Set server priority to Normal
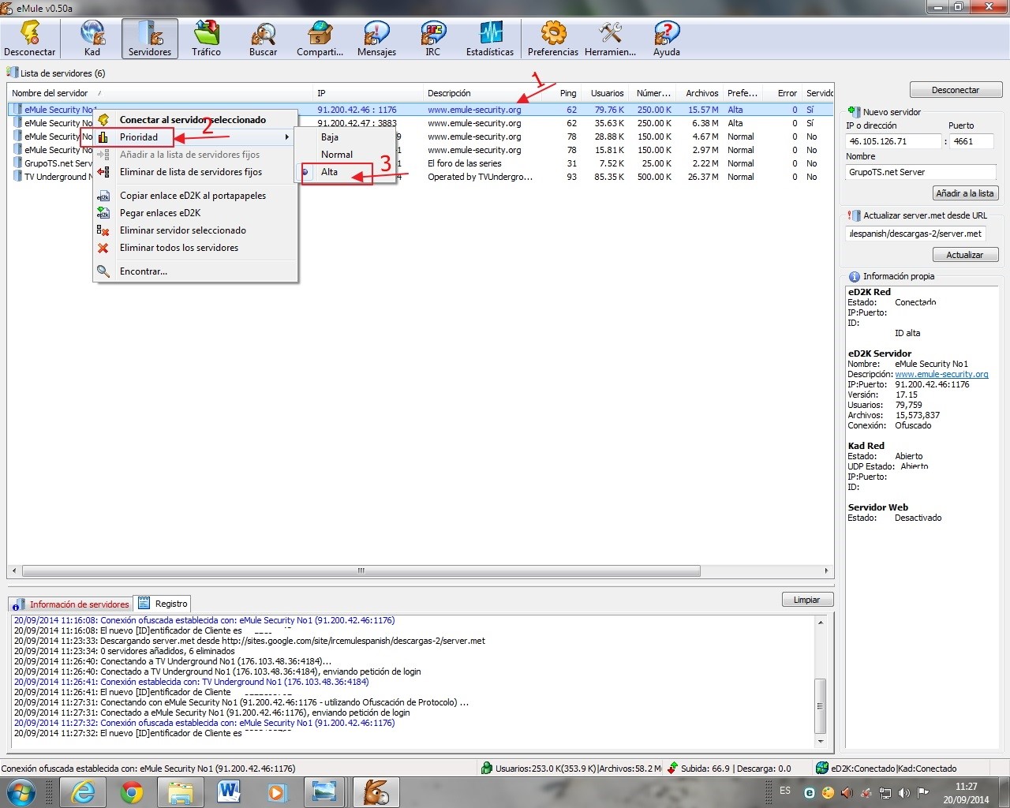 pos(337,154)
